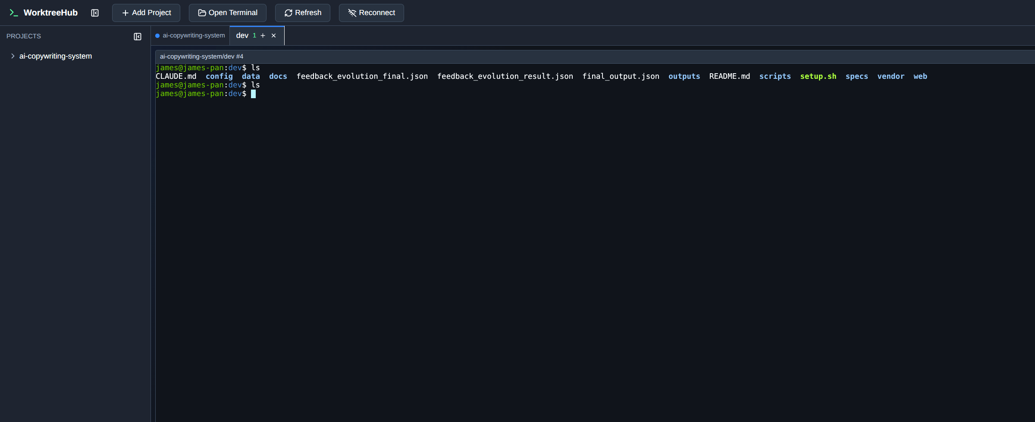Screen dimensions: 1035x422
Task: Click CLAUDE.md in the terminal output
Action: click(x=176, y=76)
